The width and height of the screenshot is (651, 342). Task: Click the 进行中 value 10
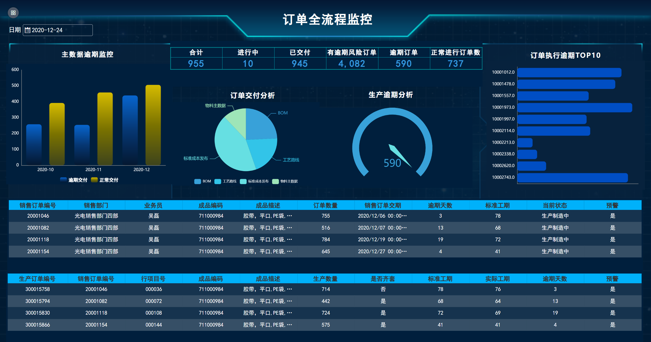pyautogui.click(x=248, y=64)
